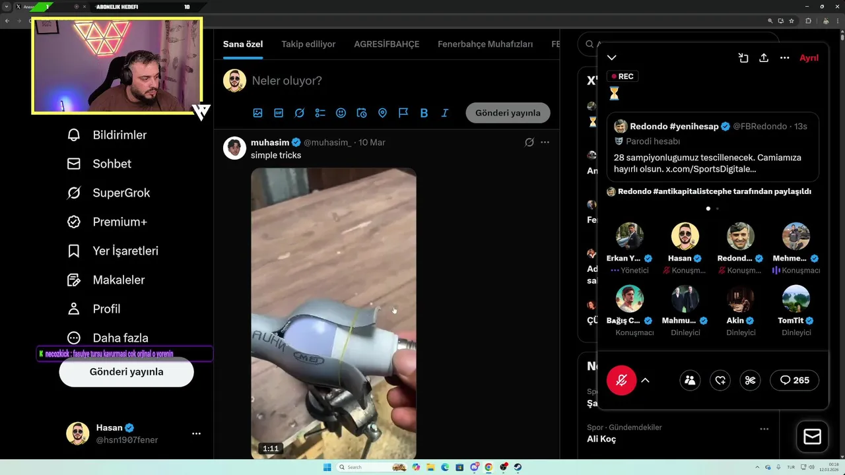845x475 pixels.
Task: Open muhasim avatar on post
Action: pyautogui.click(x=234, y=148)
